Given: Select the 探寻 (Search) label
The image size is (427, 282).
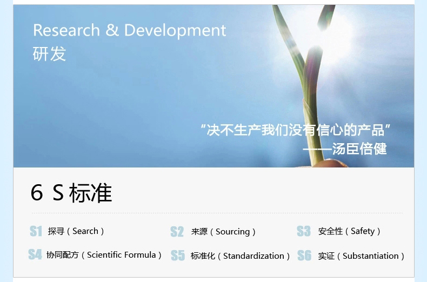Looking at the screenshot, I should pos(76,231).
